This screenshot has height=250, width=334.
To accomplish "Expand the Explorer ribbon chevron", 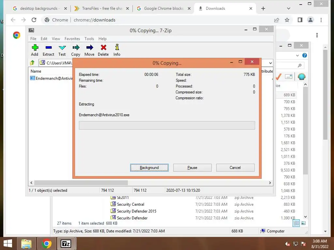I will (297, 55).
